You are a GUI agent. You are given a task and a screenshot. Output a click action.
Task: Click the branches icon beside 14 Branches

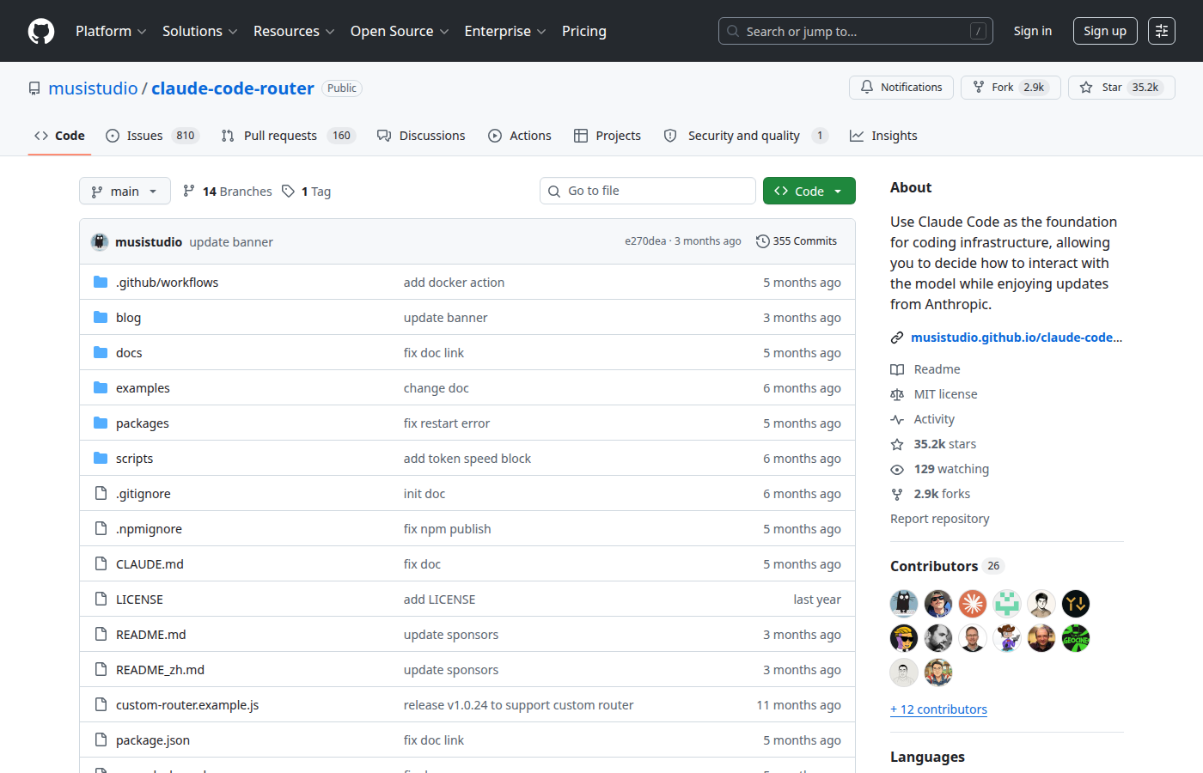pos(189,191)
